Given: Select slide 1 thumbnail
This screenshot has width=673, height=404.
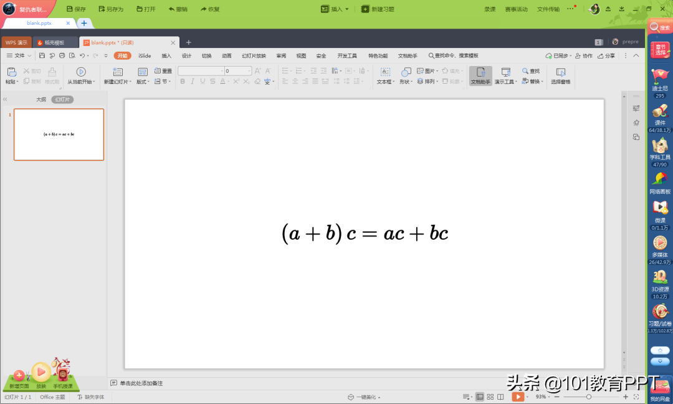Looking at the screenshot, I should 59,134.
